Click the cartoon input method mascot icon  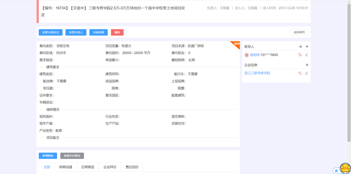point(345,168)
